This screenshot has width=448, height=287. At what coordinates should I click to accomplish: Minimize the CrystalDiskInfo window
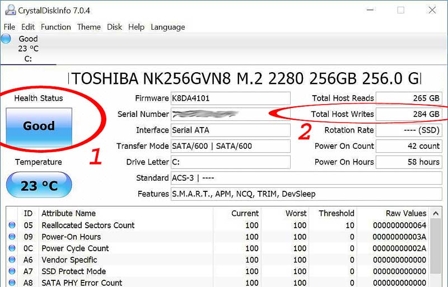370,10
